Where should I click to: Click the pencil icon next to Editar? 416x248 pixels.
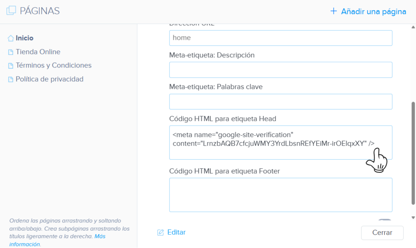160,232
